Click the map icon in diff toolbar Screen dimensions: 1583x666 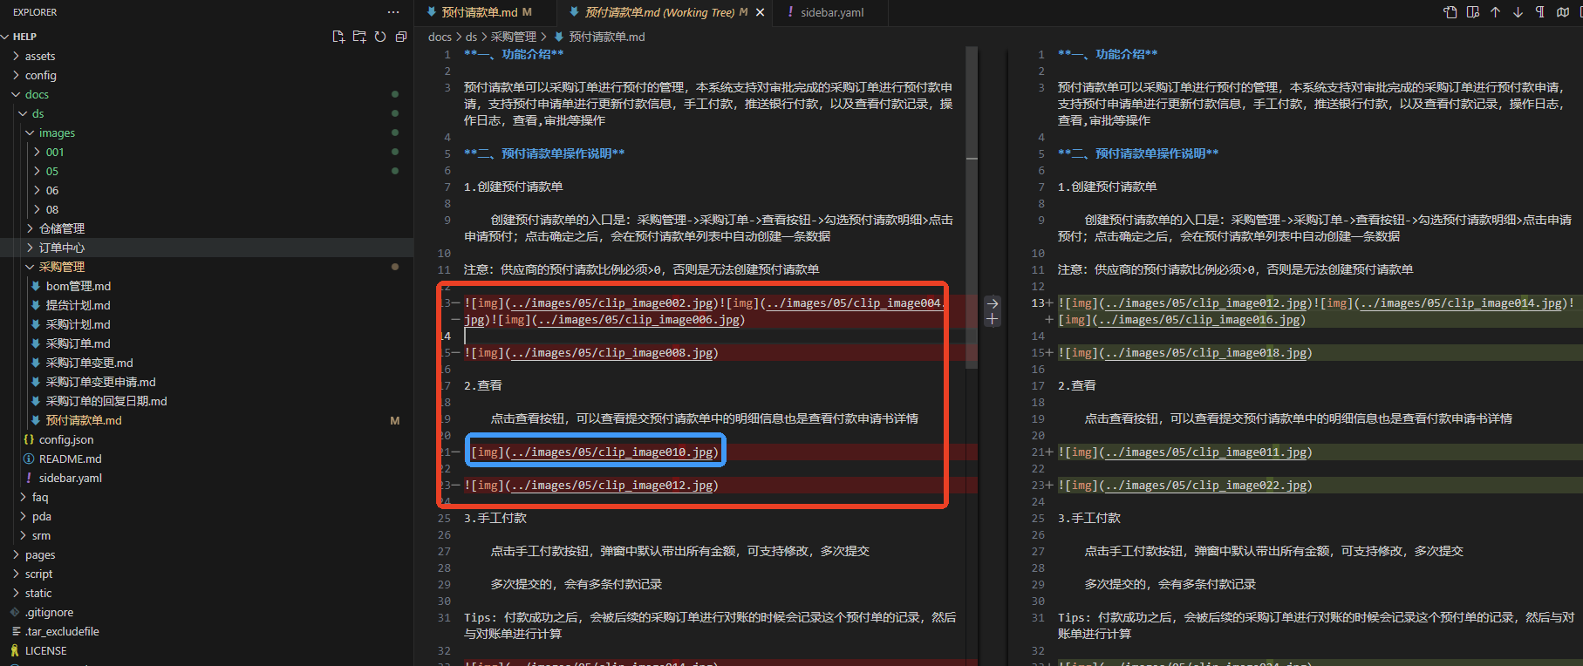pos(1563,12)
